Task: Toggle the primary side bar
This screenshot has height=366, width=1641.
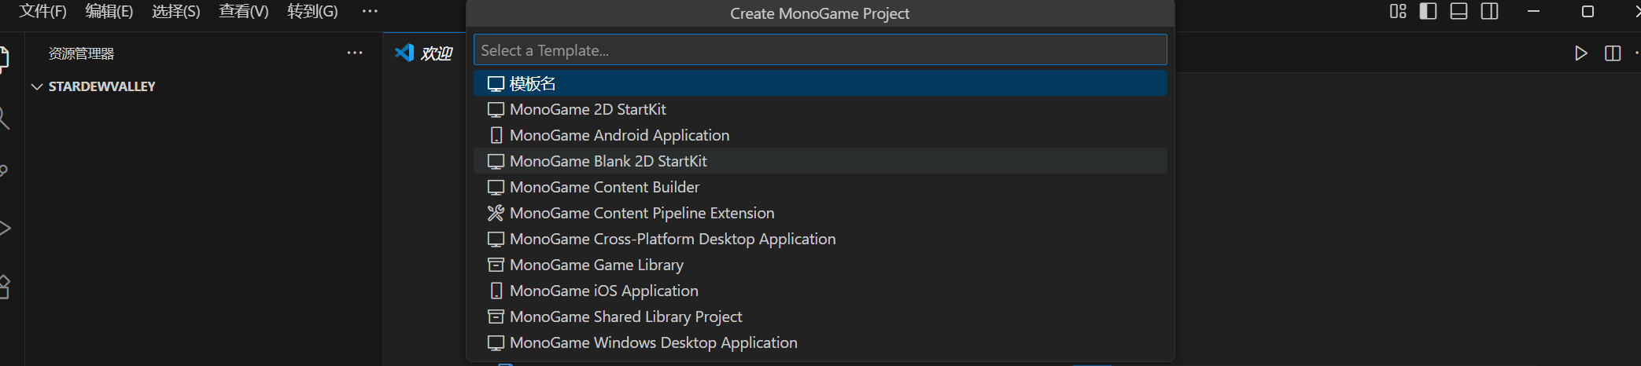Action: tap(1428, 11)
